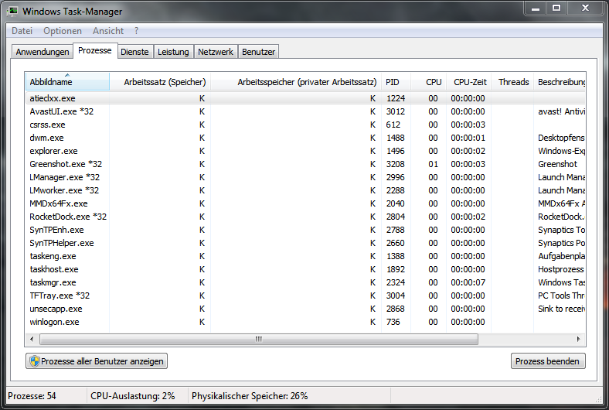Screen dimensions: 609x410
Task: Click the Hostprozess description cell
Action: [x=561, y=269]
